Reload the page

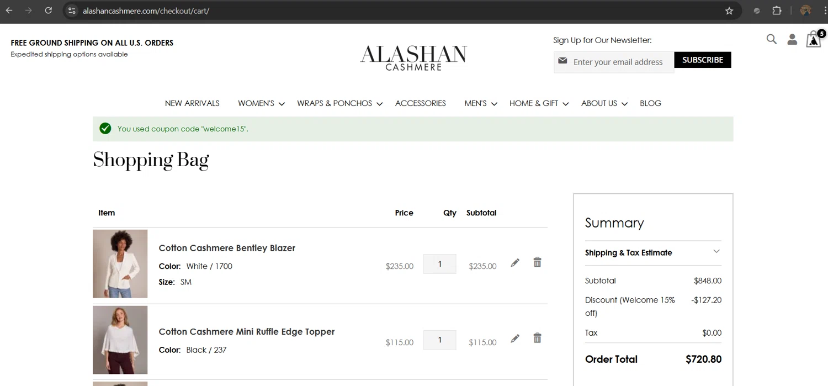tap(49, 10)
